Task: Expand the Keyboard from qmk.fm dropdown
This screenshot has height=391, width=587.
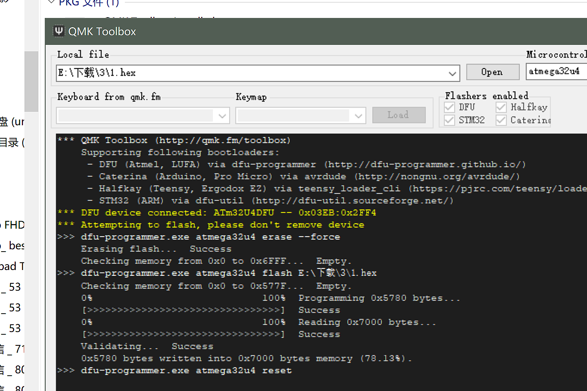Action: (x=222, y=115)
